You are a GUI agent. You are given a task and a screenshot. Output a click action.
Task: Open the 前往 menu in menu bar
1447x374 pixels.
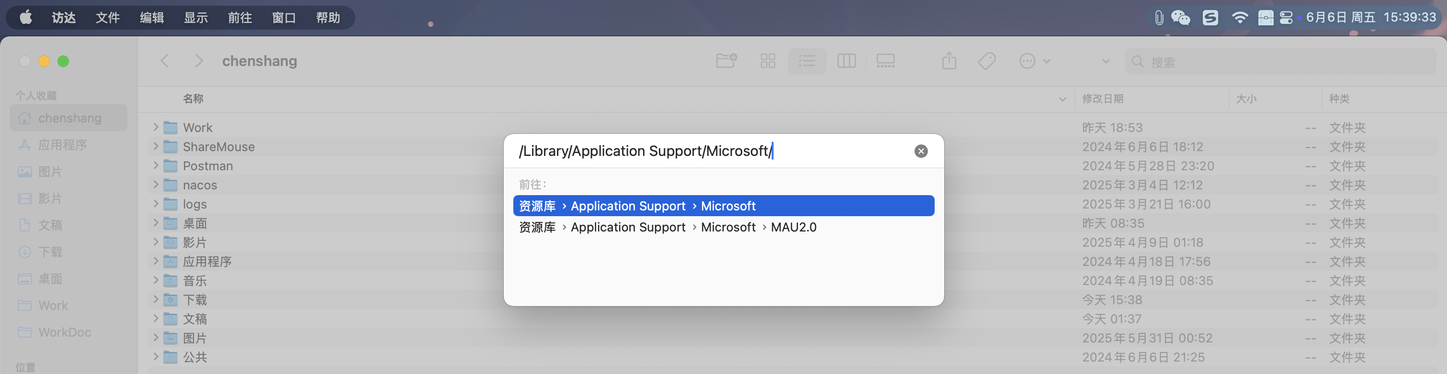tap(240, 18)
